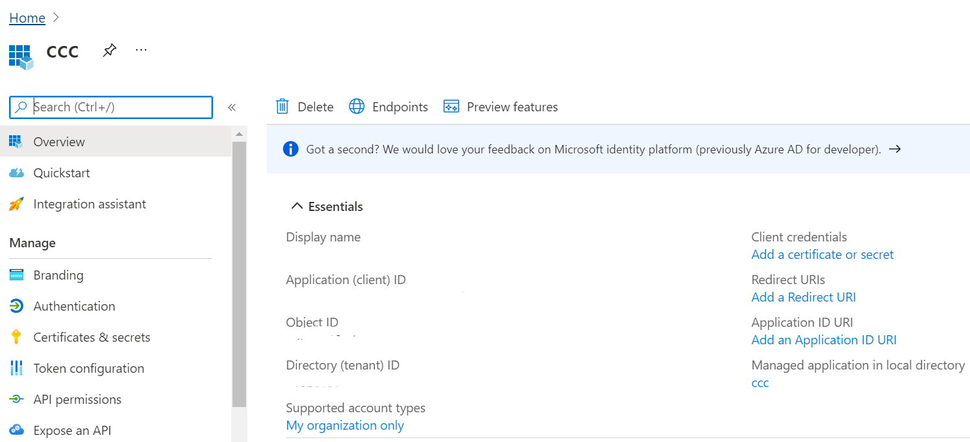Open Integration assistant menu item
This screenshot has width=970, height=442.
point(115,204)
